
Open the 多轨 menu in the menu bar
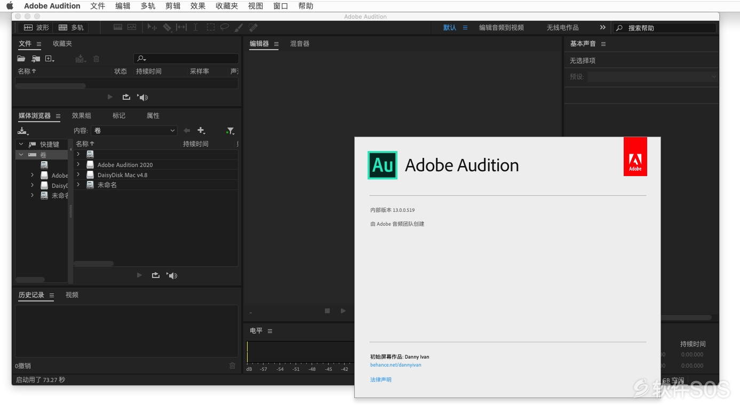[x=148, y=6]
